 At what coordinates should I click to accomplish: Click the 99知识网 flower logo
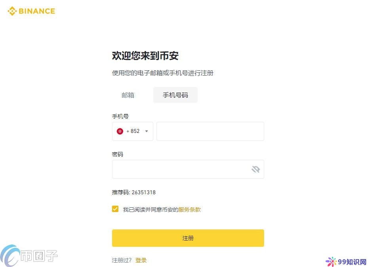tap(331, 261)
